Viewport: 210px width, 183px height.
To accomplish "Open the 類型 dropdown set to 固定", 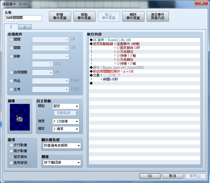I will point(66,106).
